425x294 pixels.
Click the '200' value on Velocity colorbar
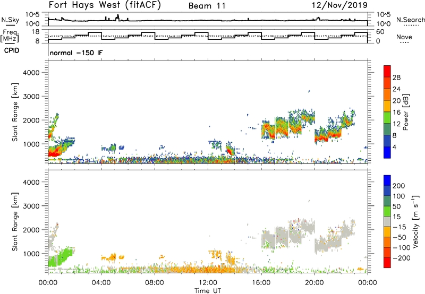click(x=399, y=186)
